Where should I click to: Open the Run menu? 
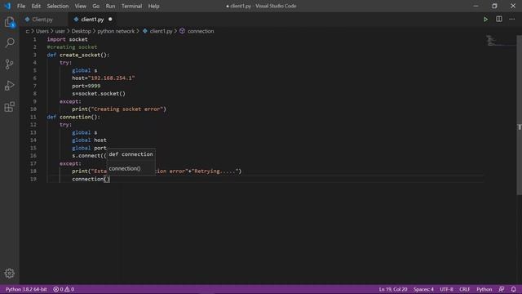pos(110,6)
